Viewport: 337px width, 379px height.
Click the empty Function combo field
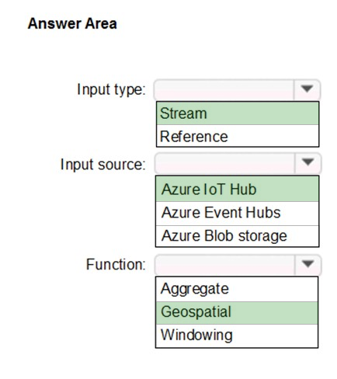[x=224, y=265]
